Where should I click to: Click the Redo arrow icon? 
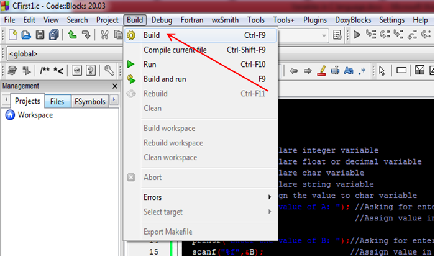pos(86,35)
